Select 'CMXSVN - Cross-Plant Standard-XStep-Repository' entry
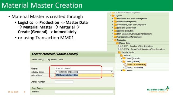Screen dimensions: 173x97 (143, 49)
